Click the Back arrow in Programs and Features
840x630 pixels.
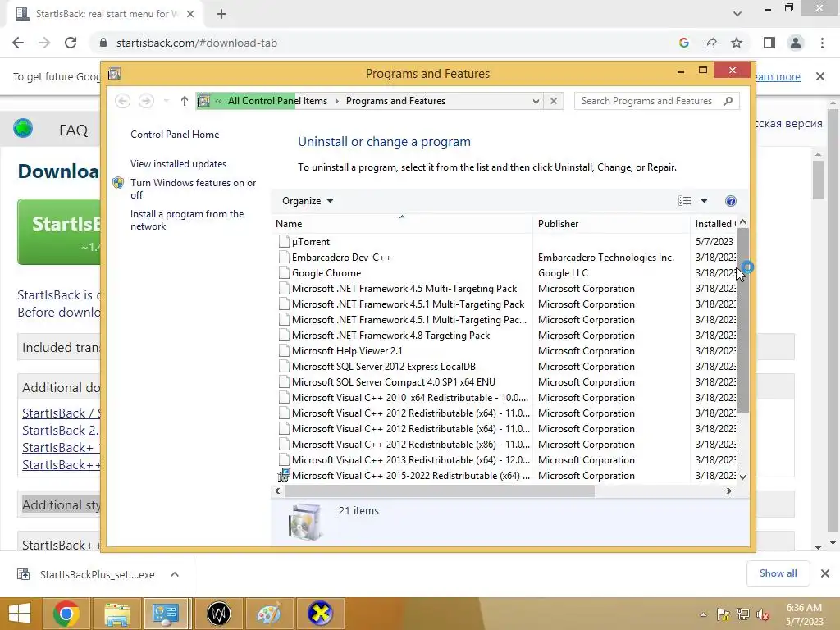pyautogui.click(x=123, y=101)
